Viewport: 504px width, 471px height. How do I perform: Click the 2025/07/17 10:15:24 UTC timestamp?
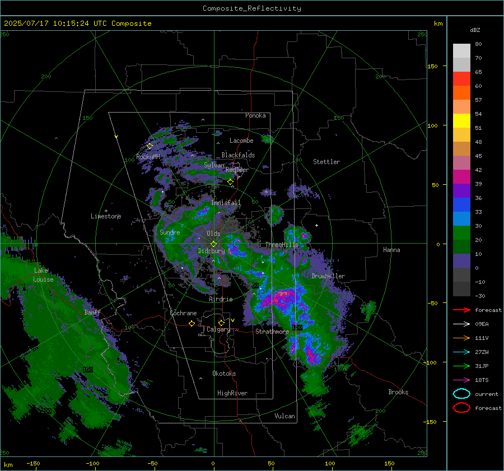tap(51, 24)
